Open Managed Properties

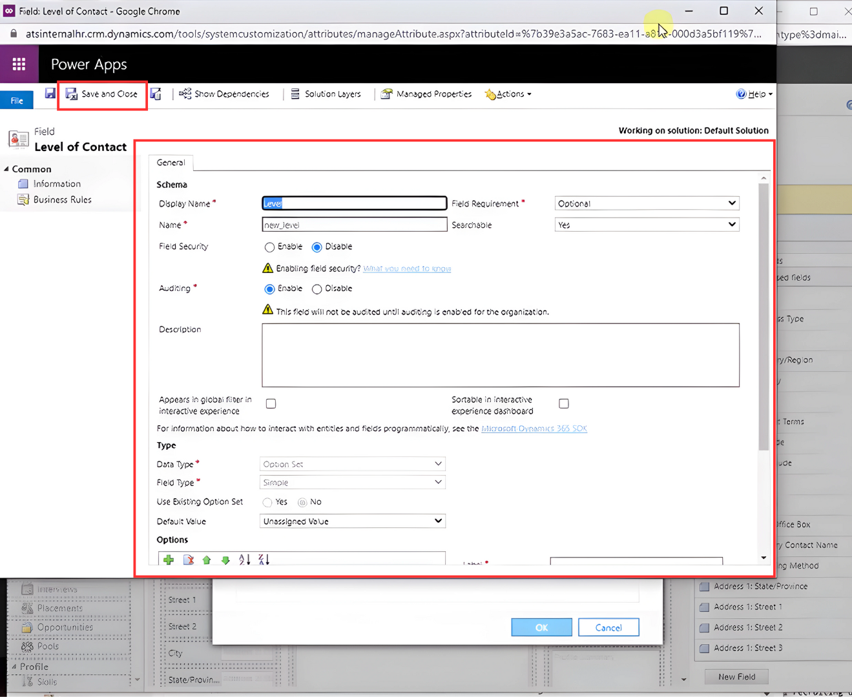click(x=426, y=94)
